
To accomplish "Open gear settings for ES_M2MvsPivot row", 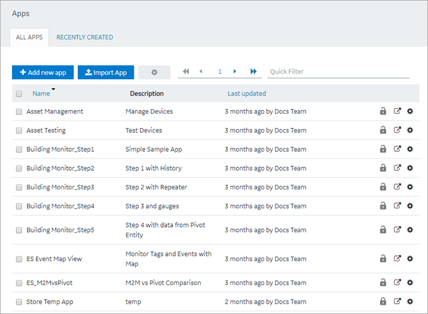I will point(410,282).
